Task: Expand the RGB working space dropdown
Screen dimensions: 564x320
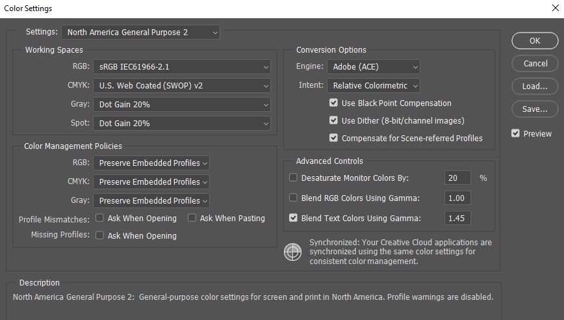Action: [x=181, y=66]
